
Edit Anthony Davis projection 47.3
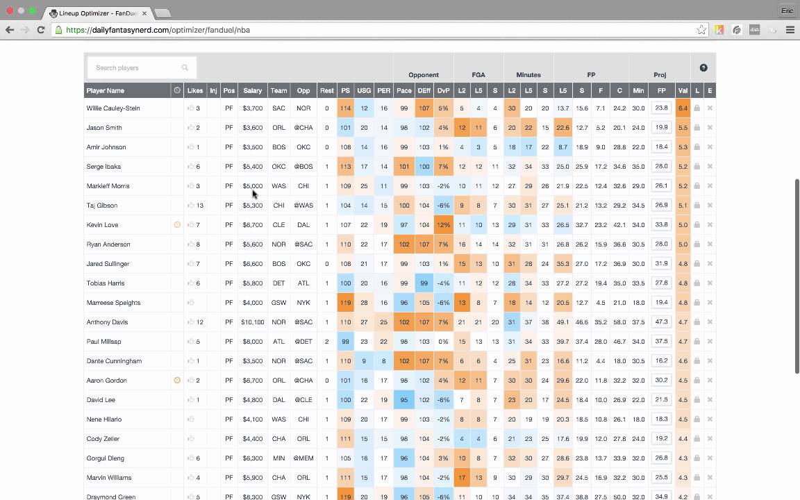click(661, 322)
